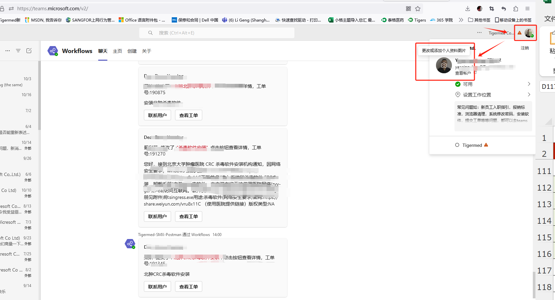Click the 注销 sign out link

[524, 48]
